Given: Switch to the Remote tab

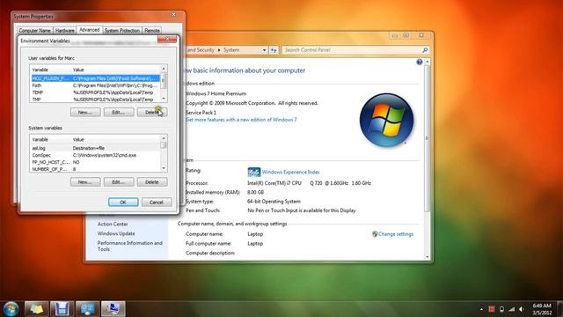Looking at the screenshot, I should [152, 31].
